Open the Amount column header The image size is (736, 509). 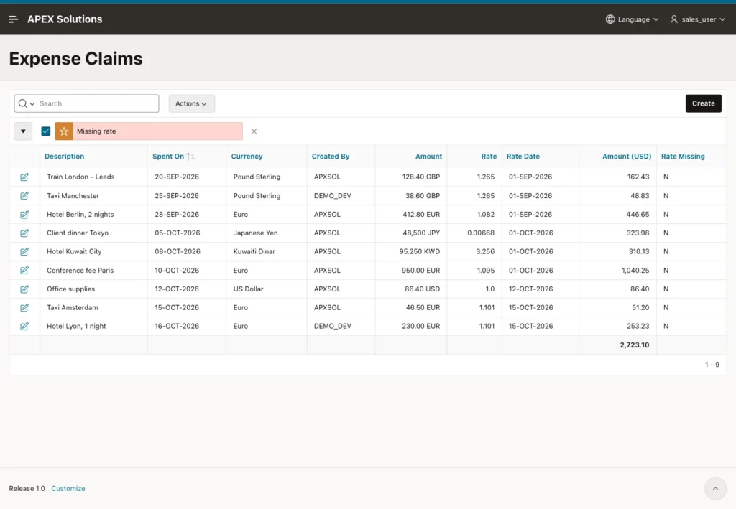428,157
